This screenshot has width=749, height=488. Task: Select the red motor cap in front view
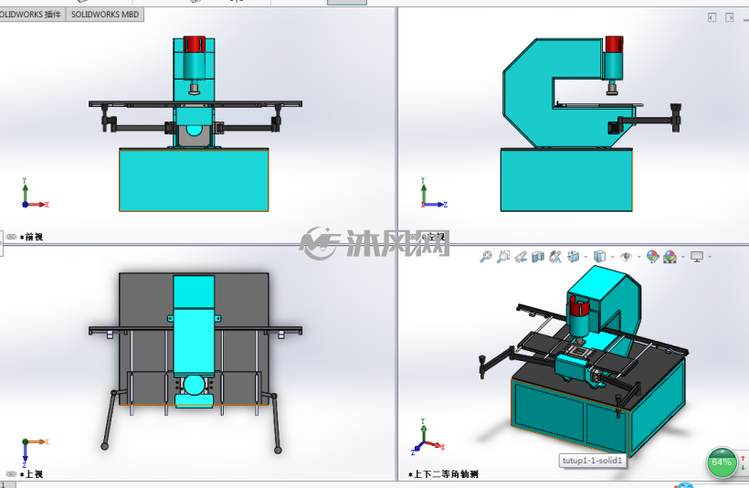[195, 44]
